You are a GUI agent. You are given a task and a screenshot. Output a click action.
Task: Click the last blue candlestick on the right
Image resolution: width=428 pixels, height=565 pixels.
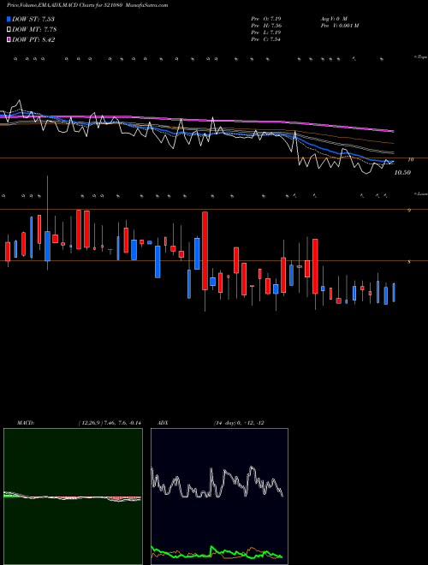[394, 293]
